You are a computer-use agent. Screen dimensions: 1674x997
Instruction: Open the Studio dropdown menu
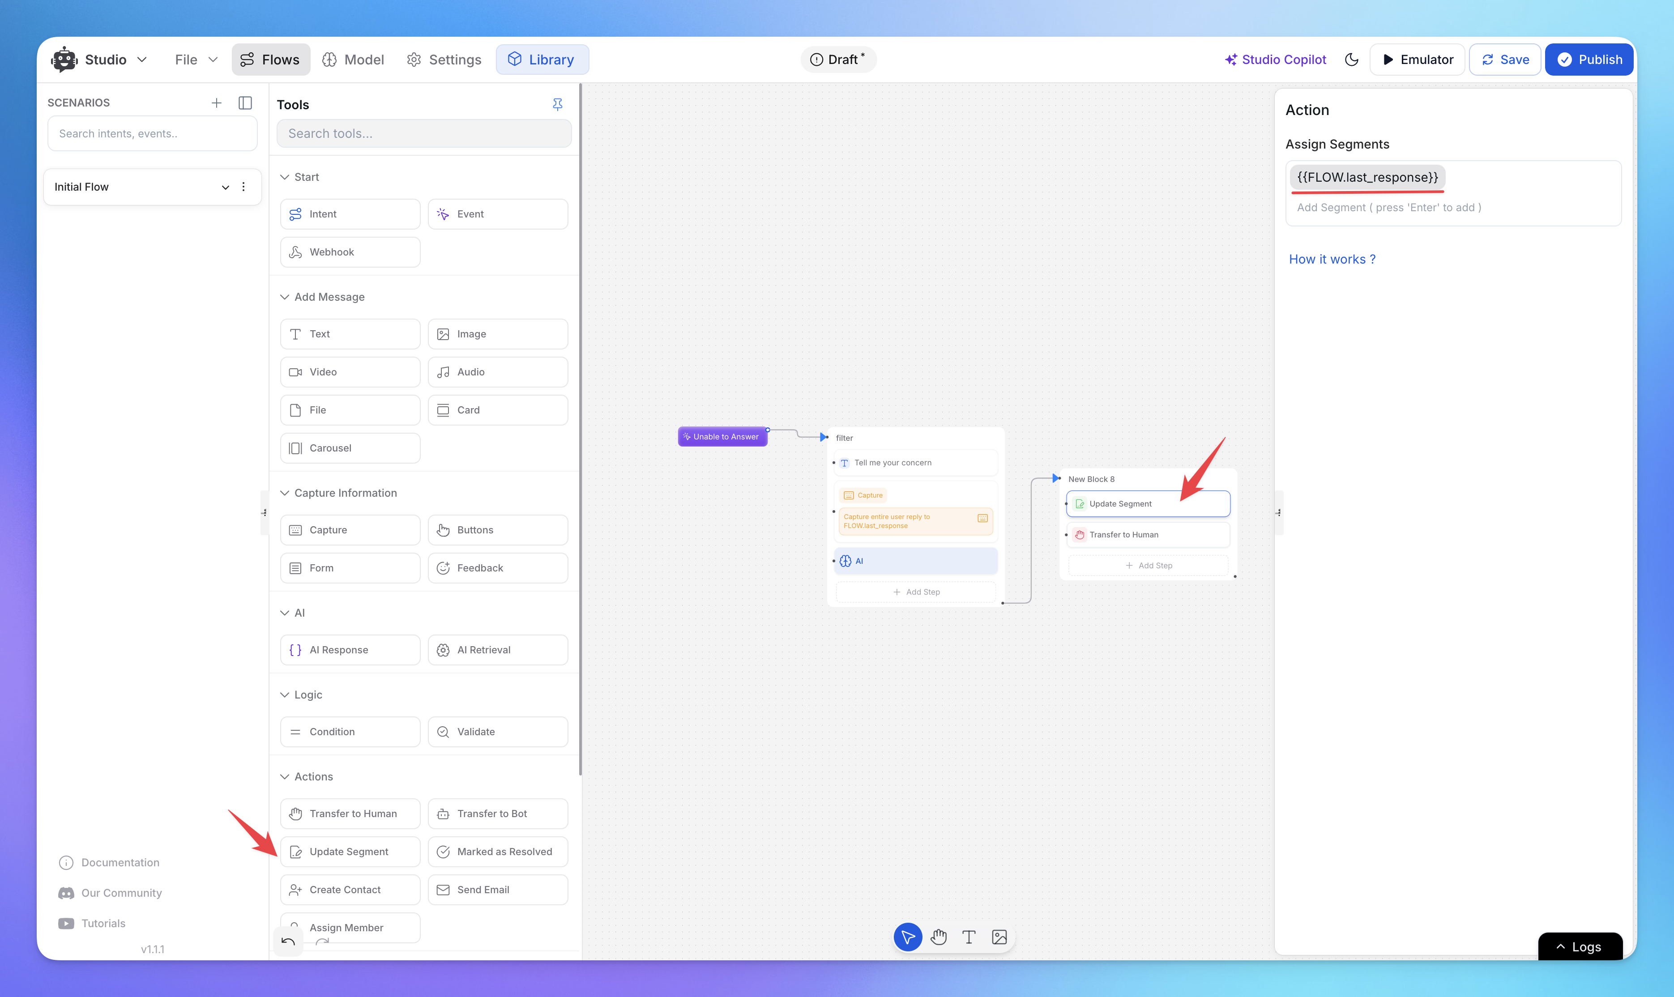point(100,59)
